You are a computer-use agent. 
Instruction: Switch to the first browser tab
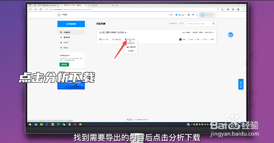tap(46, 5)
